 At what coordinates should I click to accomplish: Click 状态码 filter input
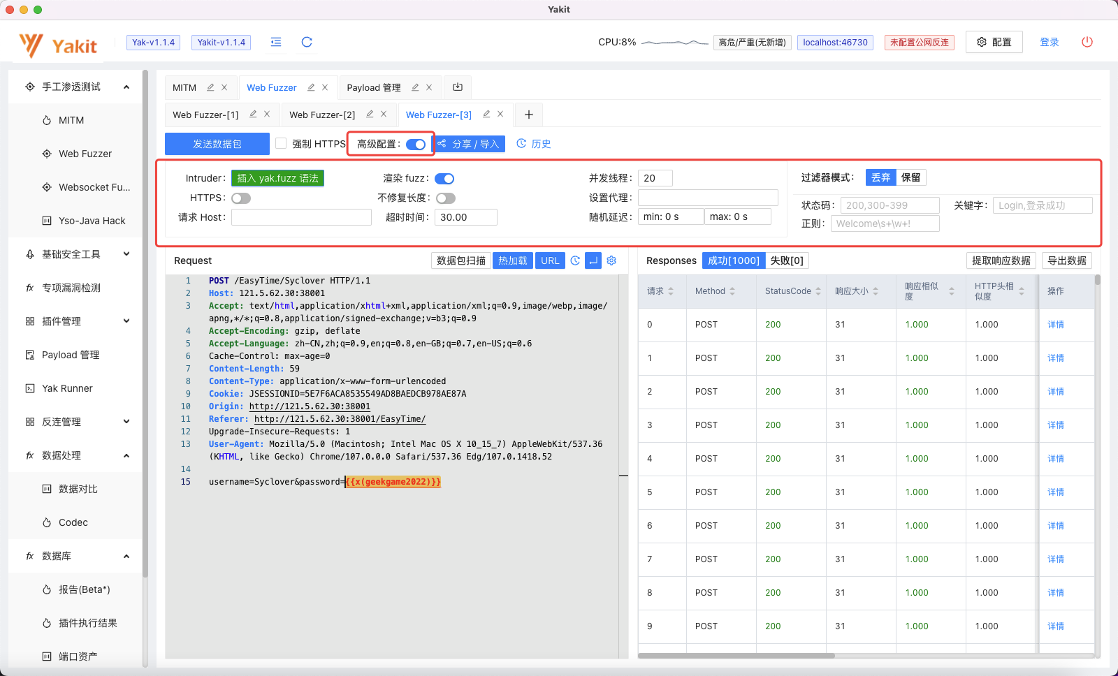(x=890, y=205)
